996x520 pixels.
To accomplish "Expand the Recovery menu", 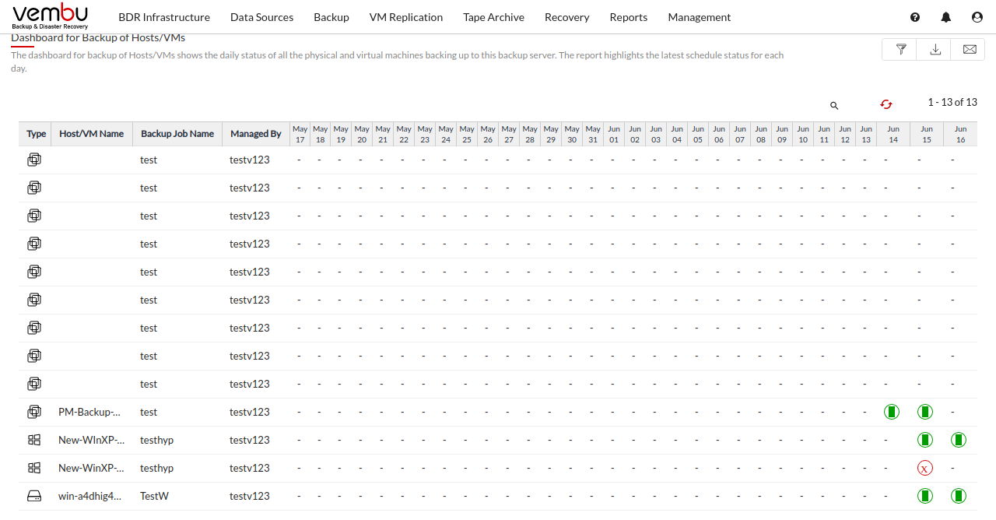I will click(x=566, y=17).
